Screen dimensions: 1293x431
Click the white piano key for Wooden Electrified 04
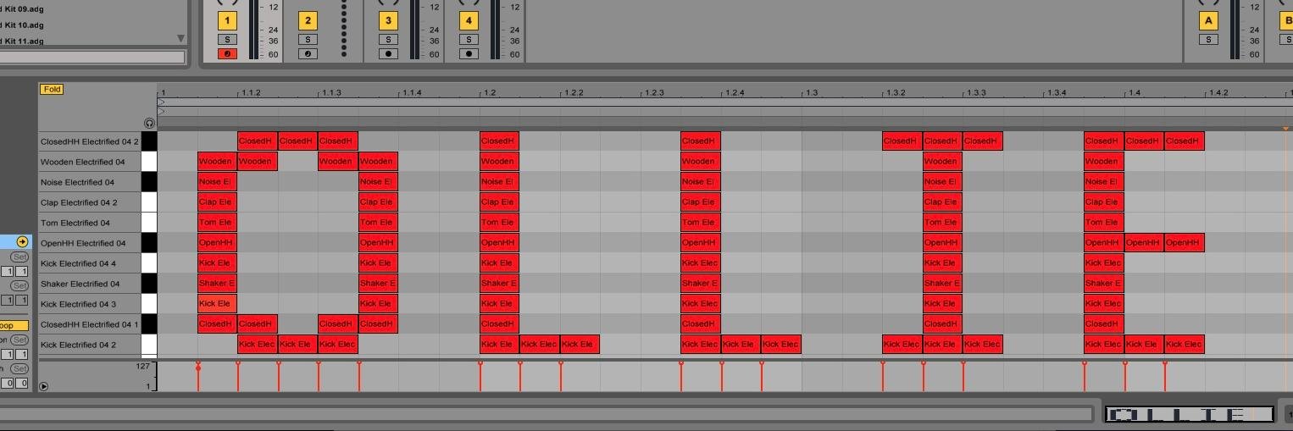(149, 162)
